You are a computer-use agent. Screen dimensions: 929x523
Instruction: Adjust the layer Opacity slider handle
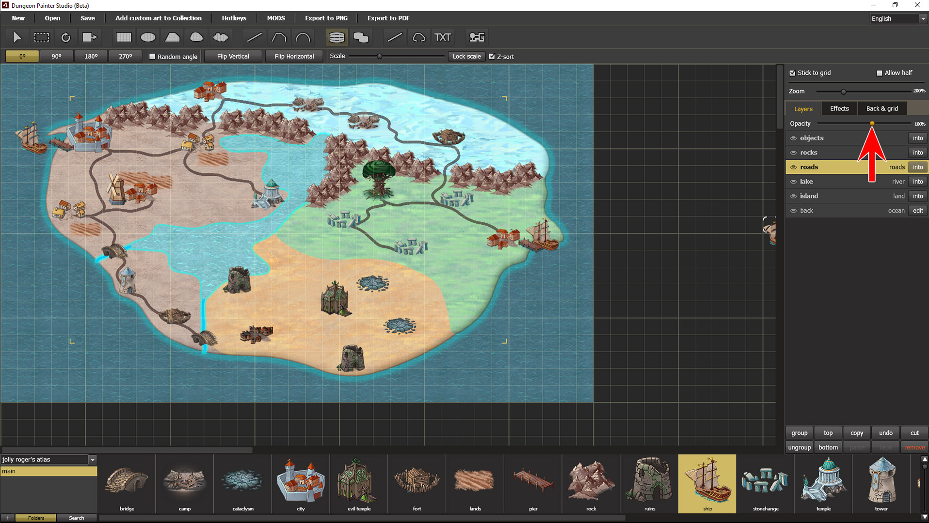[x=872, y=123]
